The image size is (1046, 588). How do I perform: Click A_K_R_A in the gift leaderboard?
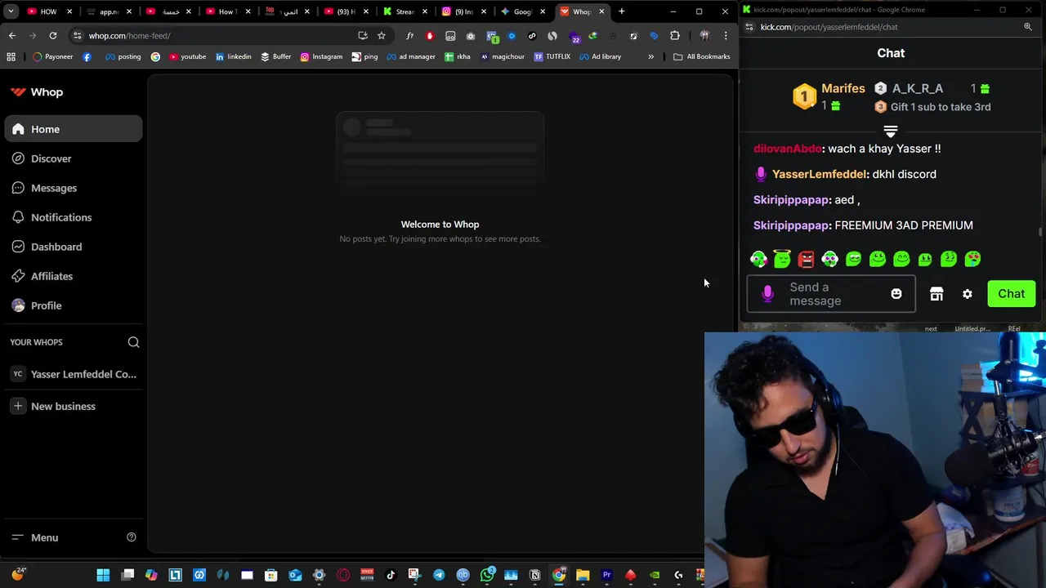point(917,88)
